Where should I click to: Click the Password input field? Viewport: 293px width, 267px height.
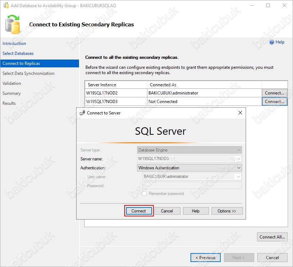(x=192, y=185)
